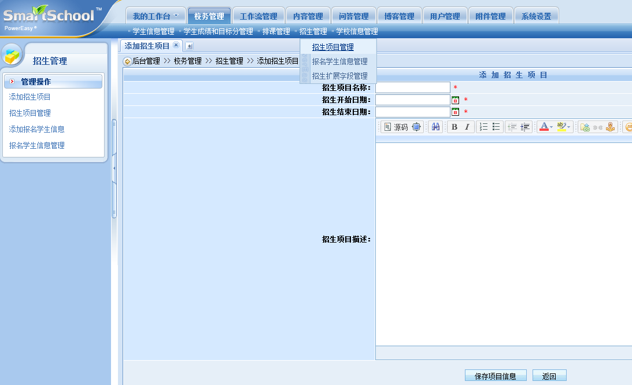Open the 内容管理 top tab
This screenshot has height=385, width=632.
coord(308,16)
